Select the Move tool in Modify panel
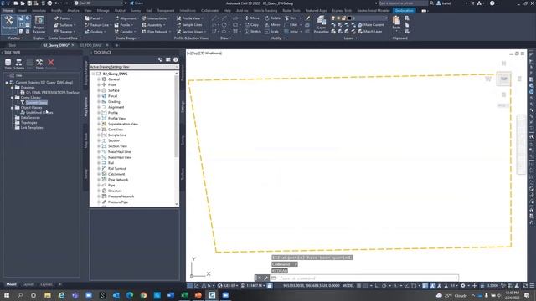Image resolution: width=536 pixels, height=301 pixels. pyautogui.click(x=252, y=18)
